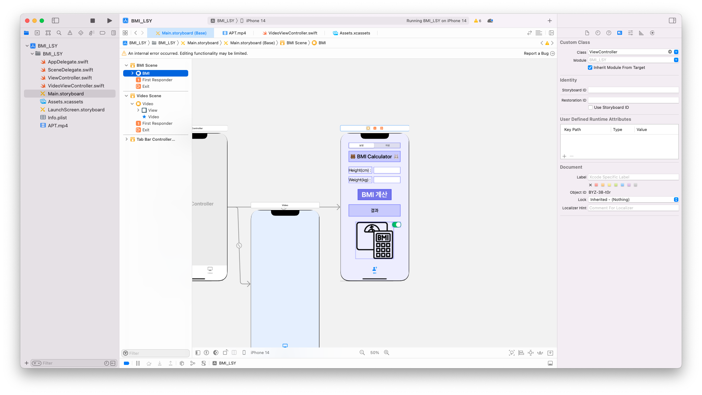Zoom out on the storyboard canvas
The height and width of the screenshot is (395, 702).
[362, 353]
